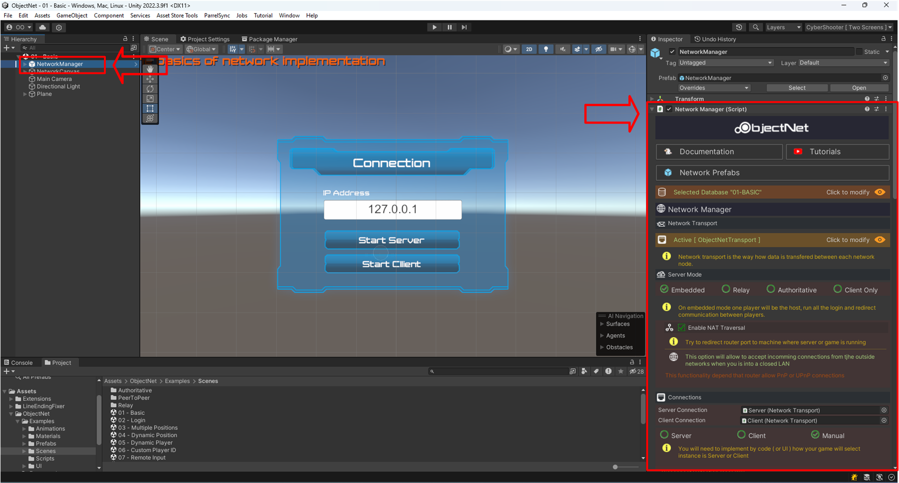The width and height of the screenshot is (899, 483).
Task: Collapse the Network Manager (Script) component
Action: (652, 109)
